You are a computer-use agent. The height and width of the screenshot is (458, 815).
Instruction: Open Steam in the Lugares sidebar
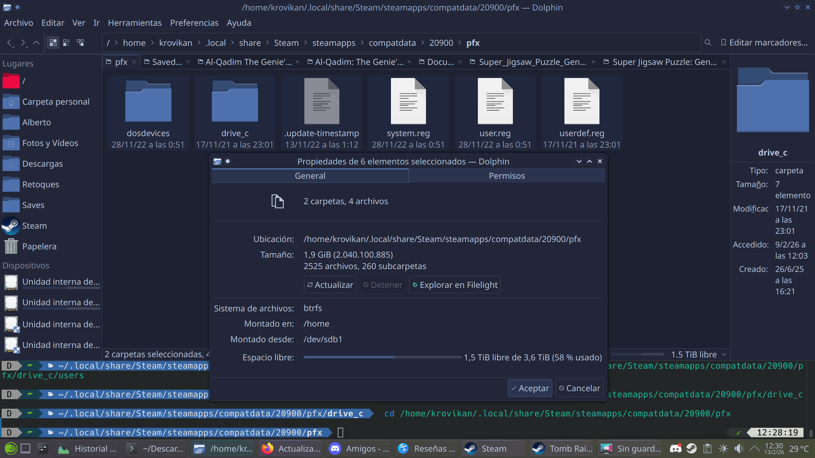[34, 226]
